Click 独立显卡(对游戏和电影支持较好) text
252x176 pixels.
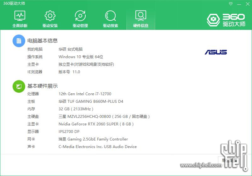point(86,64)
